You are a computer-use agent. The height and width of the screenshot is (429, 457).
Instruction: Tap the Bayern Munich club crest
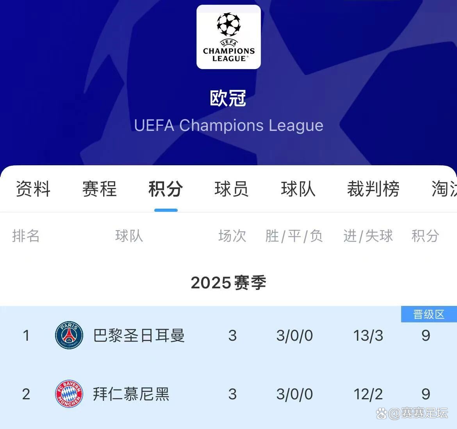pyautogui.click(x=69, y=394)
